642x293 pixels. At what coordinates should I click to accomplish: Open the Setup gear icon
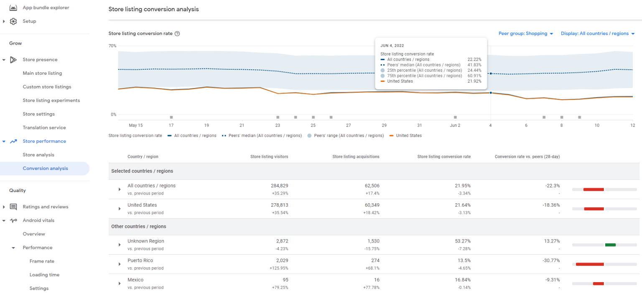tap(13, 21)
